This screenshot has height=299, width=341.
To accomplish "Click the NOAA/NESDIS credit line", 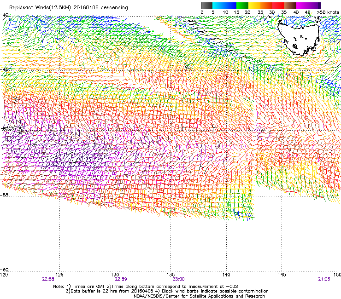I will click(x=199, y=296).
